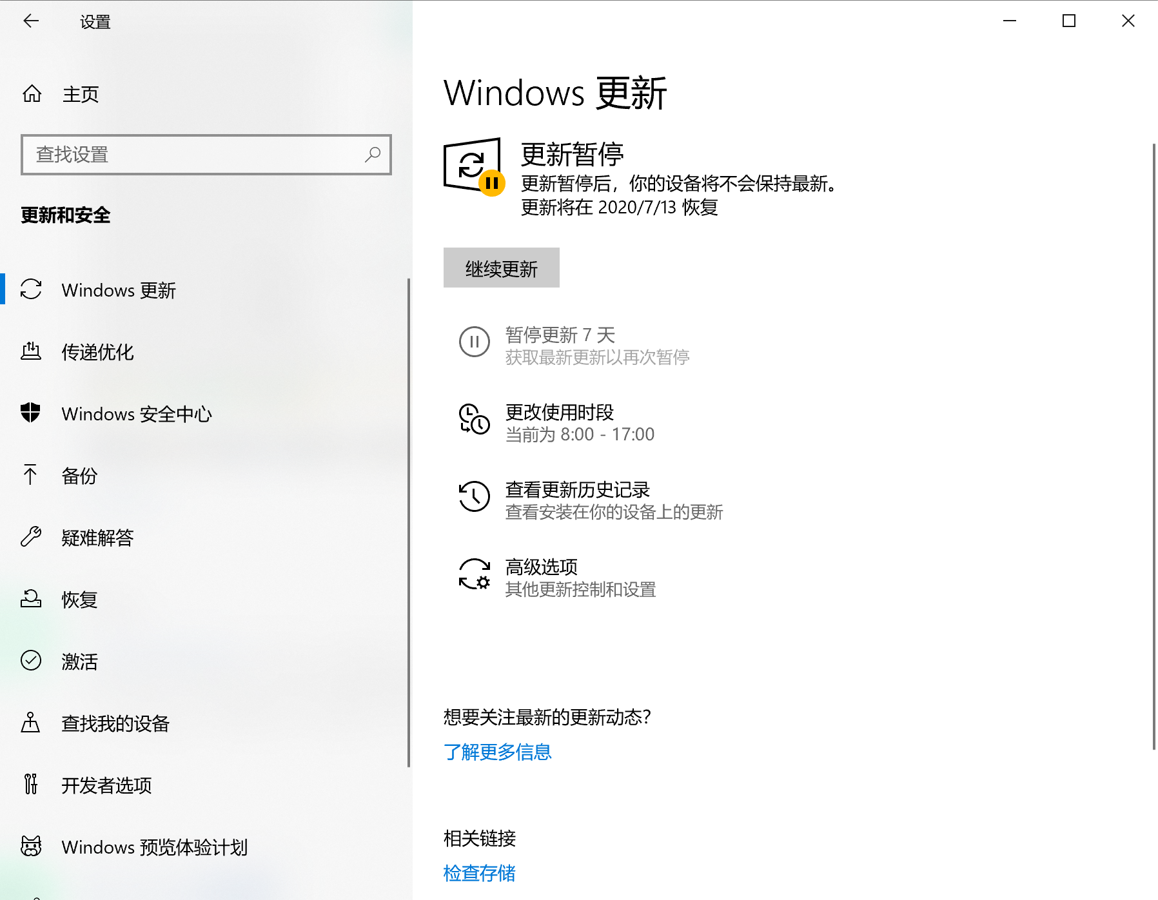Click the gear sync icon for 高级选项
Image resolution: width=1158 pixels, height=900 pixels.
tap(475, 574)
